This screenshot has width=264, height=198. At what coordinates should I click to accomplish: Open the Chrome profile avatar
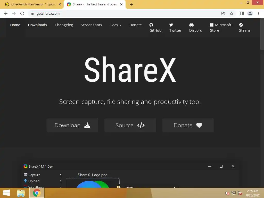(x=250, y=13)
